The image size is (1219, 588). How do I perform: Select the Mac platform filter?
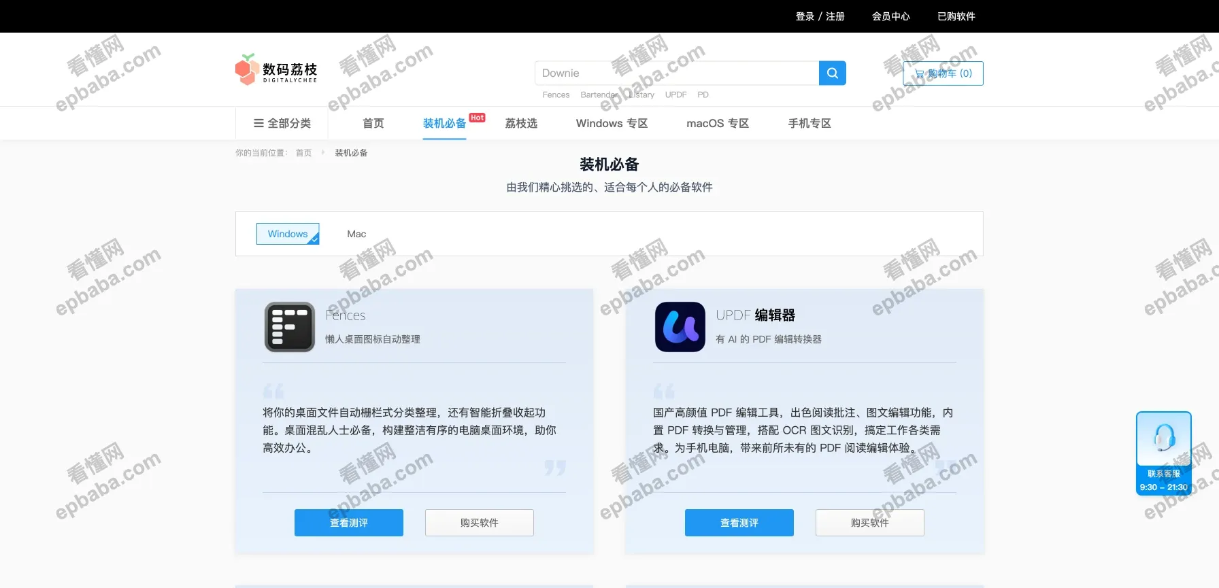[356, 234]
